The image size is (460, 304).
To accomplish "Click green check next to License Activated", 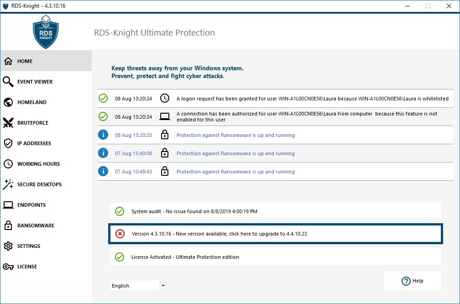I will coord(120,257).
